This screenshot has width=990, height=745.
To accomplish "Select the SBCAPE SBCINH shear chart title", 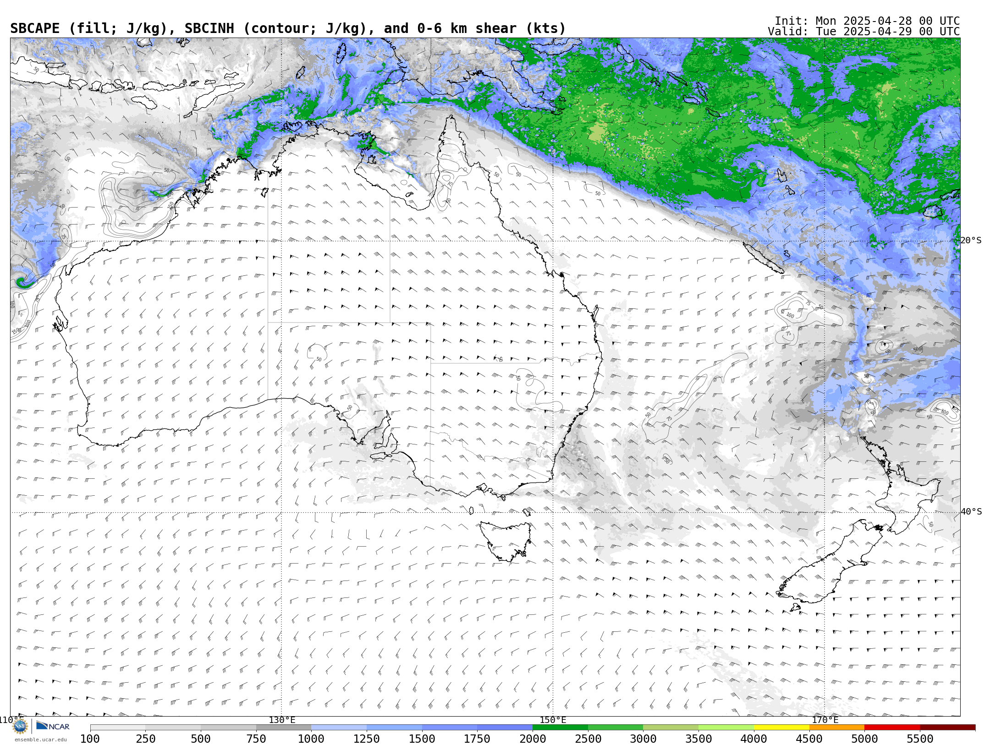I will point(288,28).
